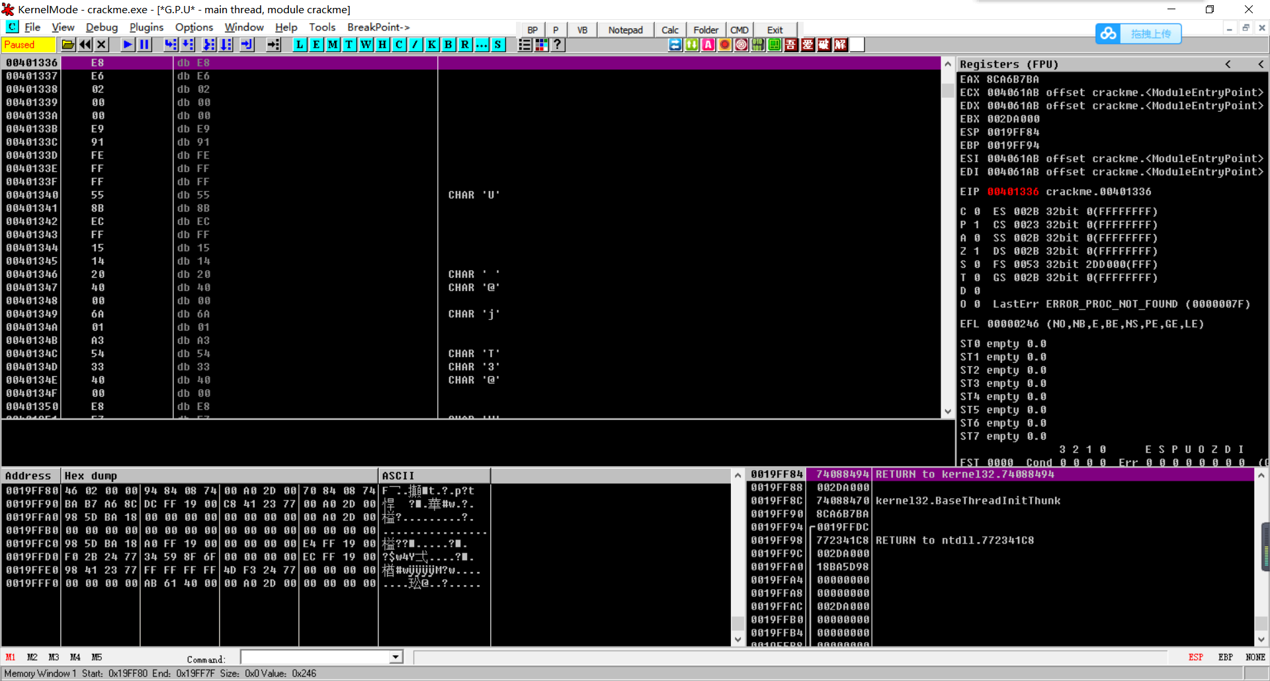
Task: Click the VB shortcut button
Action: pyautogui.click(x=582, y=30)
